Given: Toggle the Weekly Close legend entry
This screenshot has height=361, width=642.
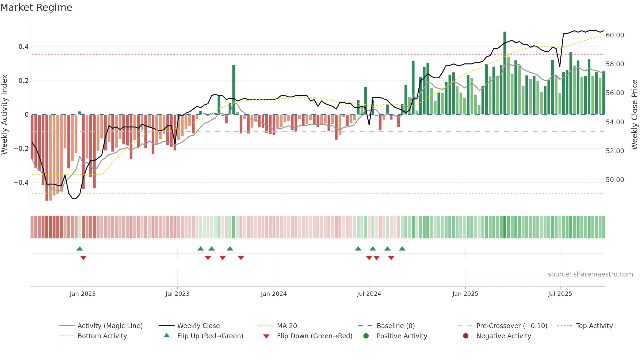Looking at the screenshot, I should tap(189, 326).
